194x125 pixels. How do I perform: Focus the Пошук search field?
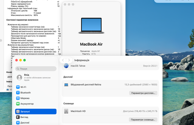36,69
